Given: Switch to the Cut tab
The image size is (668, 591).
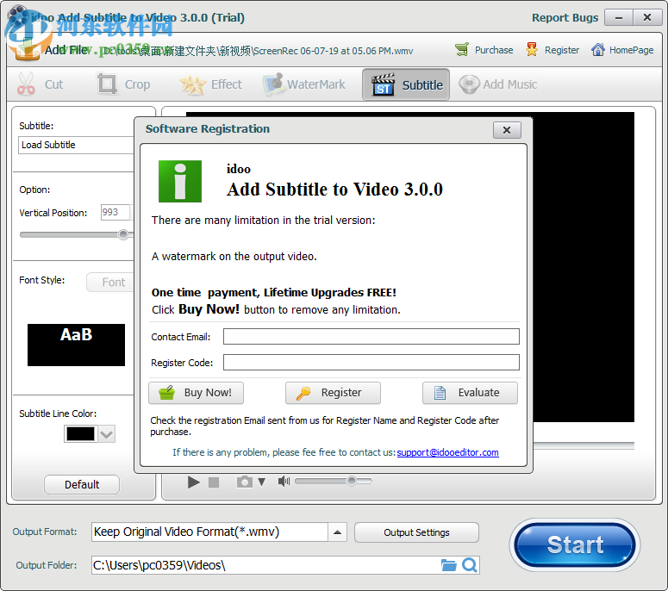Looking at the screenshot, I should pyautogui.click(x=41, y=84).
